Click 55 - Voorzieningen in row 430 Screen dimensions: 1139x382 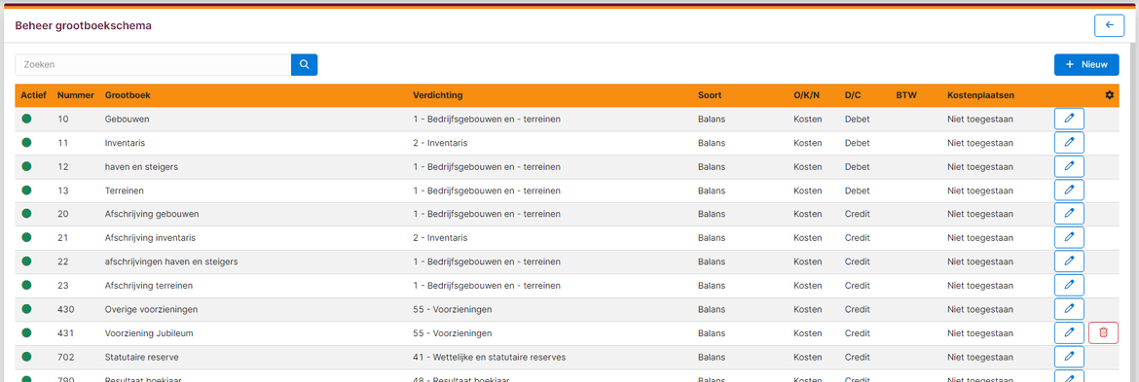452,309
